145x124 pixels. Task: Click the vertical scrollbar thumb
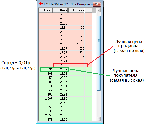(x=99, y=53)
